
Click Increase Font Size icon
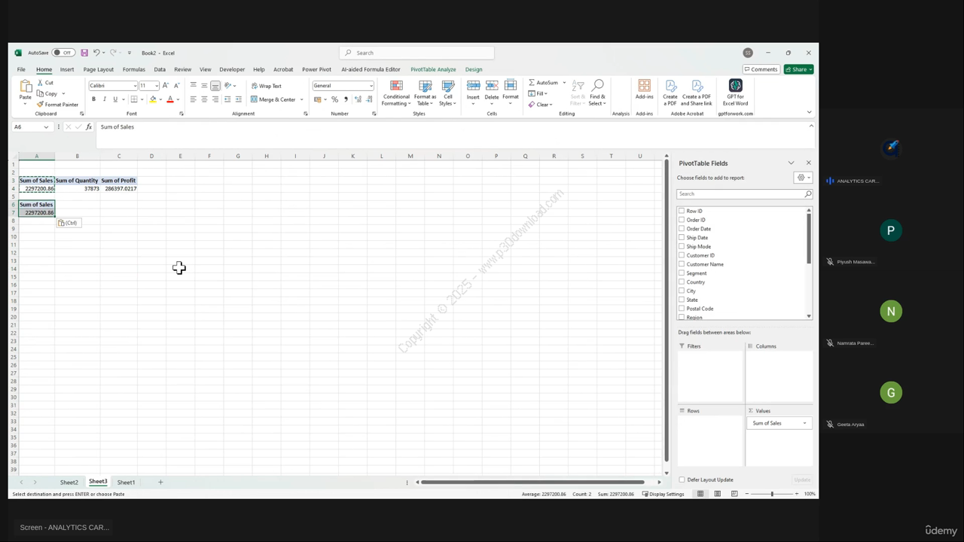point(166,86)
